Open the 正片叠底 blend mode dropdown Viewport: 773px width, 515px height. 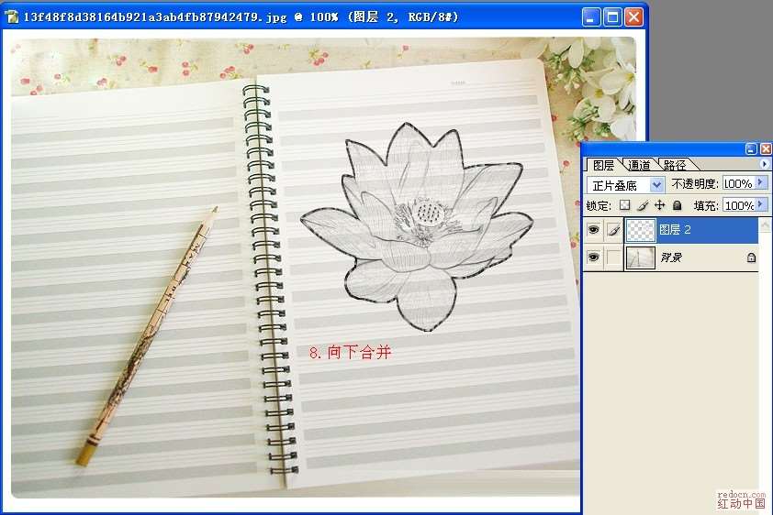point(655,185)
